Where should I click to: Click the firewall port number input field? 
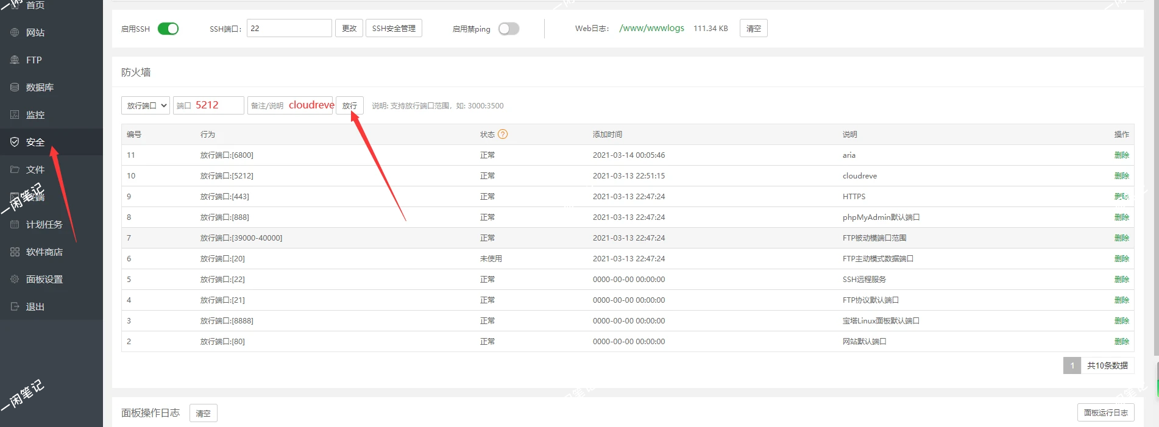pyautogui.click(x=209, y=106)
